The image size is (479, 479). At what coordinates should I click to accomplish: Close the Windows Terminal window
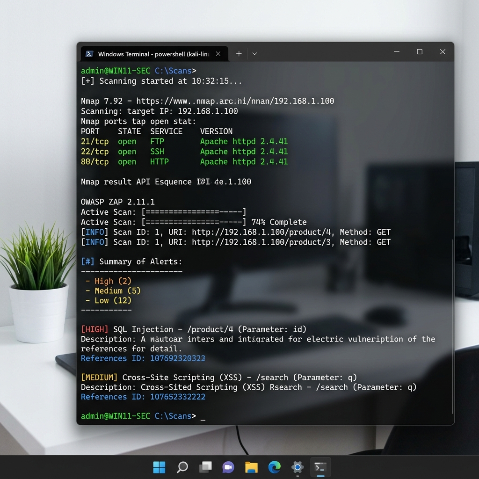[x=443, y=51]
